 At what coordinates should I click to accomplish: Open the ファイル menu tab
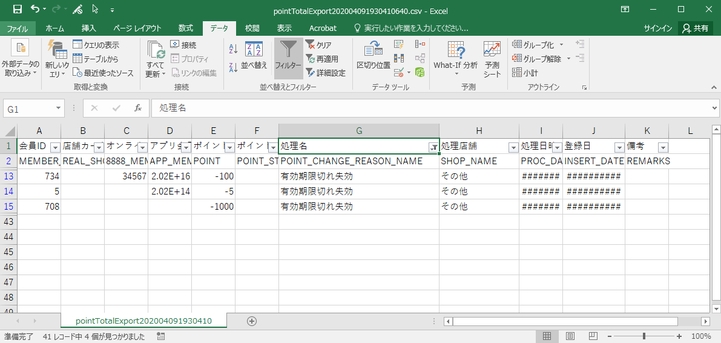coord(17,28)
